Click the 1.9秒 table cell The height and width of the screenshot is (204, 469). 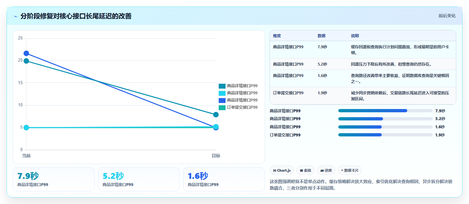322,93
